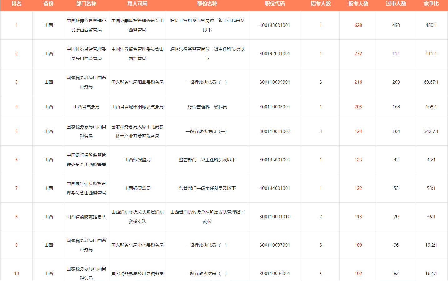448x281 pixels.
Task: Click rank number 10 in red
Action: coord(17,274)
